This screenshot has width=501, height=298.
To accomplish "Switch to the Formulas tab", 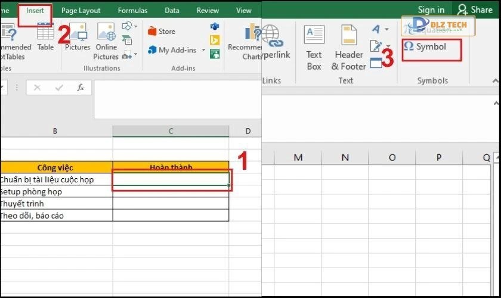I will (x=132, y=11).
